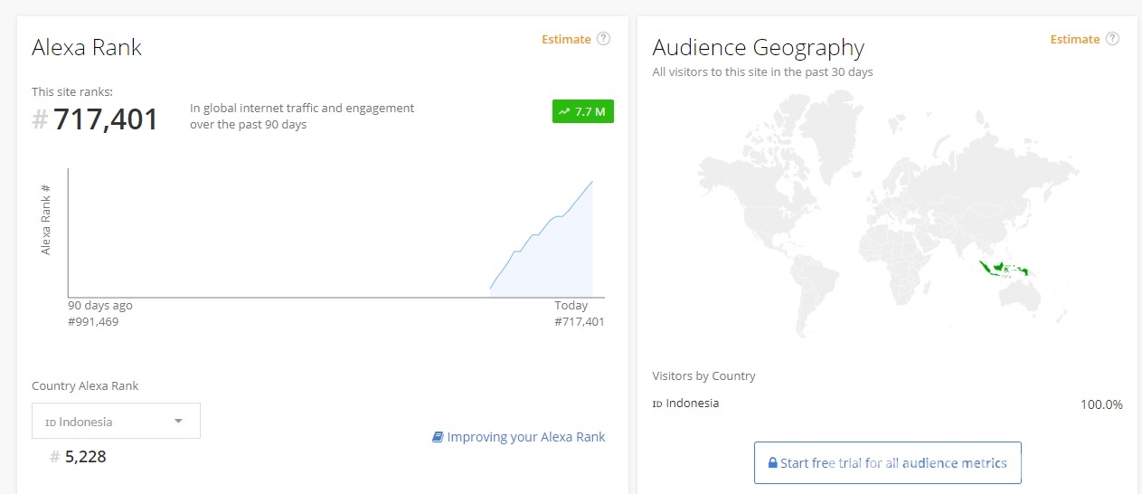Click the help icon beside Audience Geography Estimate

click(x=1112, y=39)
